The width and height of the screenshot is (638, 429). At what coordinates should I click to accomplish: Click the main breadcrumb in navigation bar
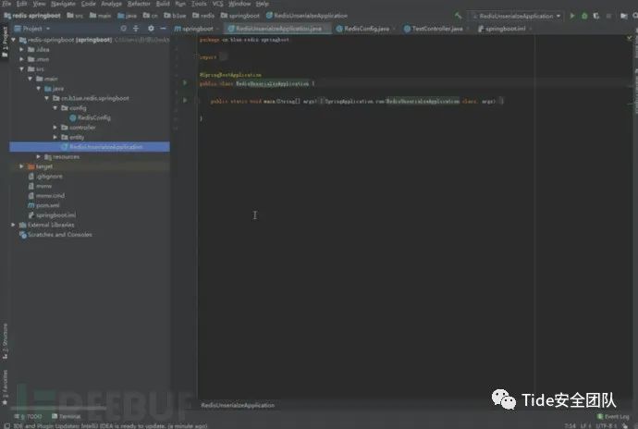(x=100, y=16)
